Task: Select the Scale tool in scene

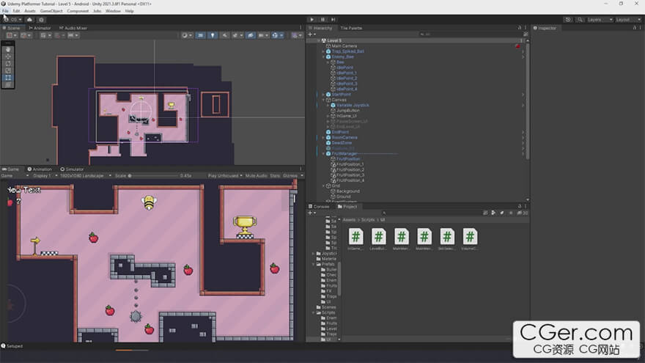Action: (x=8, y=71)
